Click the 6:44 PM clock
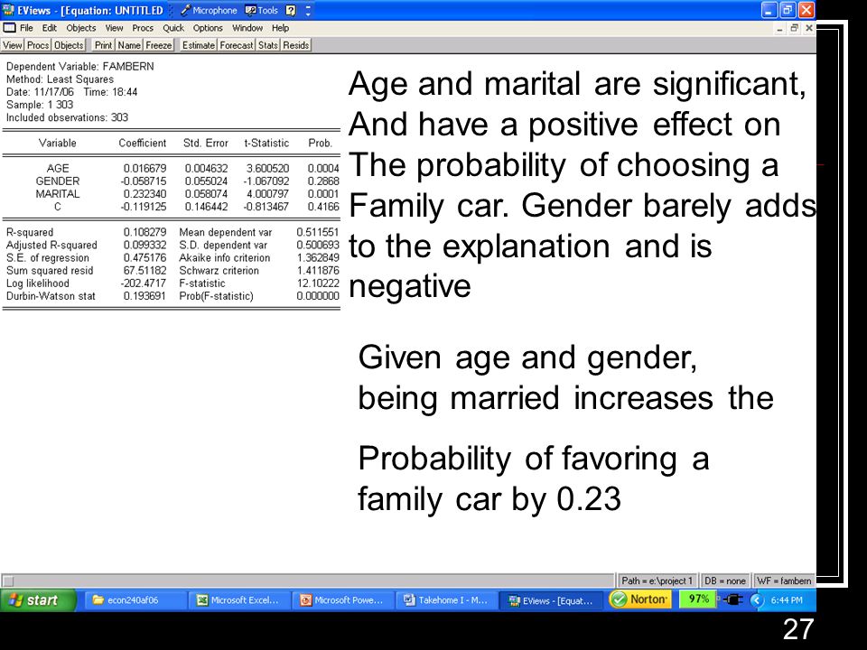The height and width of the screenshot is (650, 867). (x=787, y=600)
